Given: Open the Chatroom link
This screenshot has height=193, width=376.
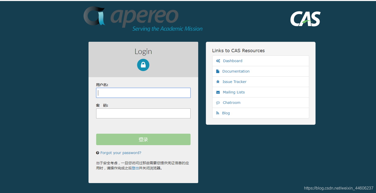Looking at the screenshot, I should coord(232,103).
